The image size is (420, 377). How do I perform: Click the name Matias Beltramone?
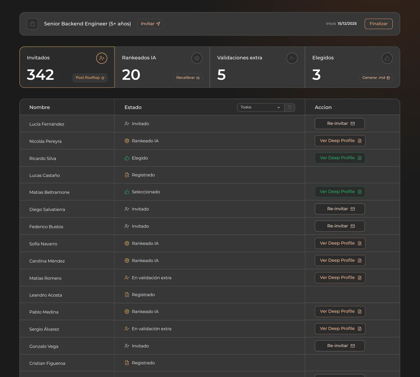[49, 192]
